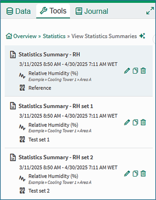The width and height of the screenshot is (156, 200).
Task: Go to Overview via breadcrumb link
Action: tap(21, 36)
